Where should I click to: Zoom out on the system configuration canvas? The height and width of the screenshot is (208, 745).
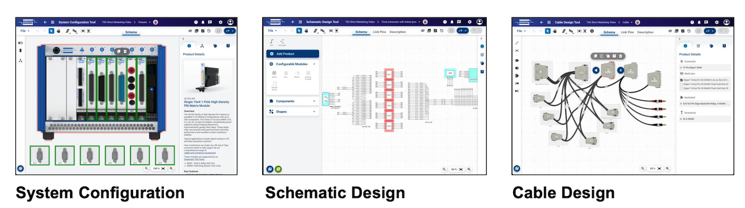[x=147, y=168]
